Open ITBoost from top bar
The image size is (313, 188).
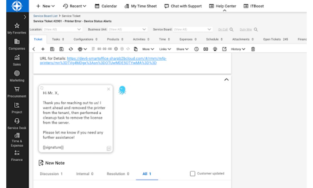click(254, 6)
